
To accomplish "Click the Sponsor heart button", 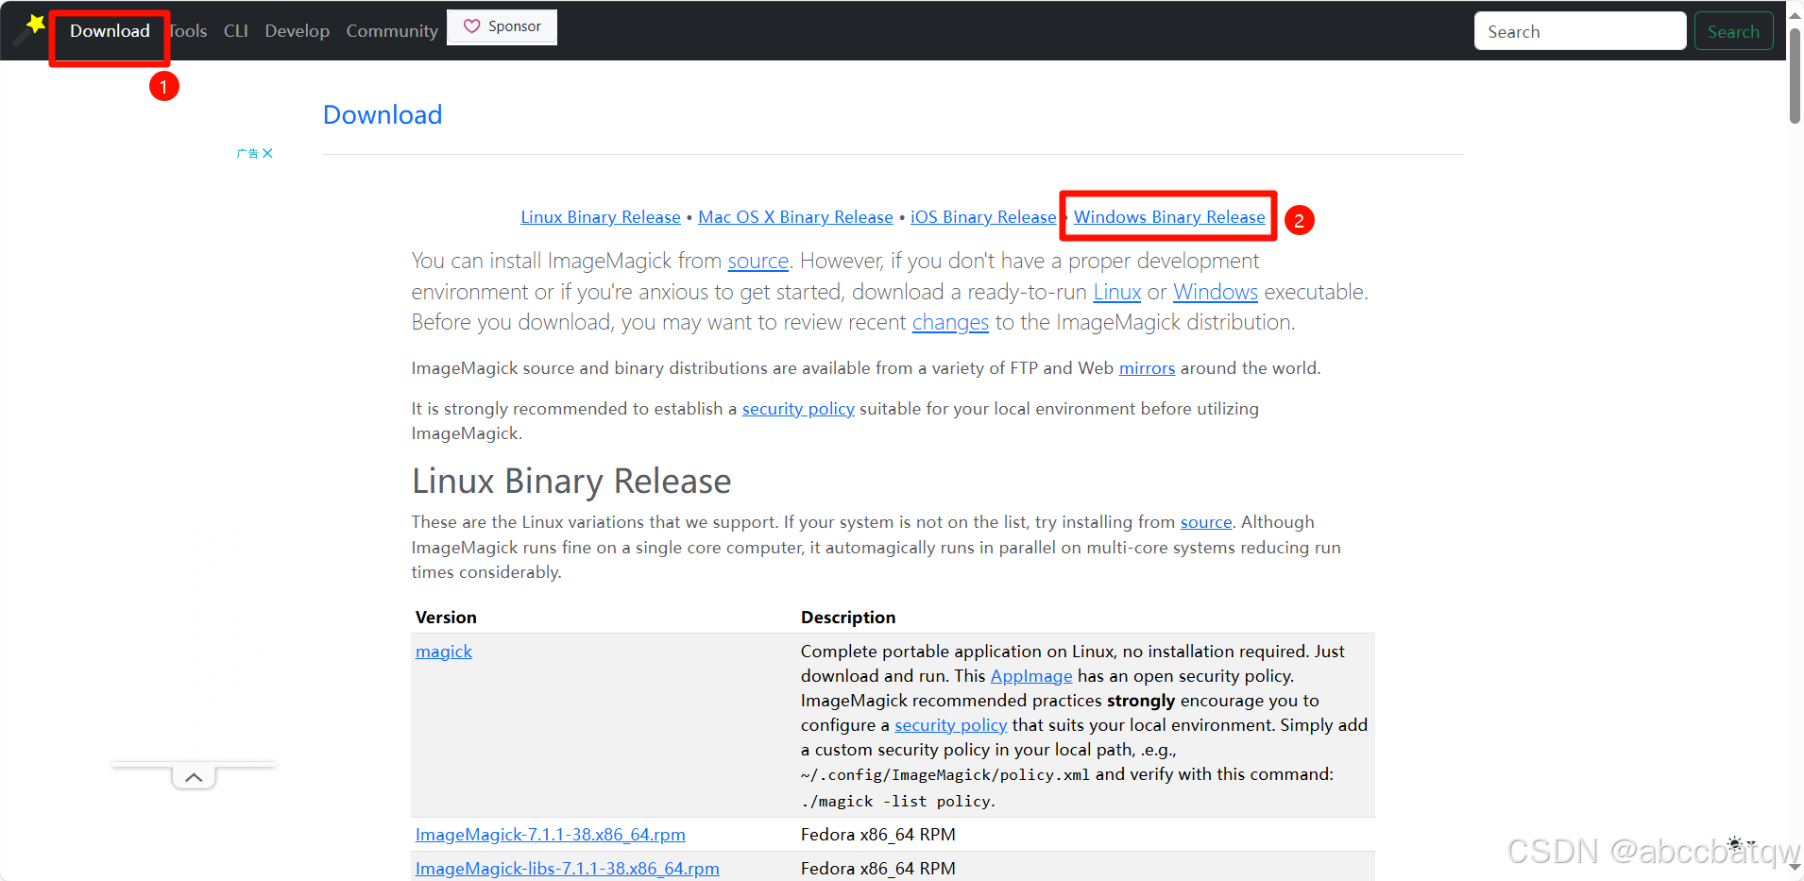I will click(502, 26).
